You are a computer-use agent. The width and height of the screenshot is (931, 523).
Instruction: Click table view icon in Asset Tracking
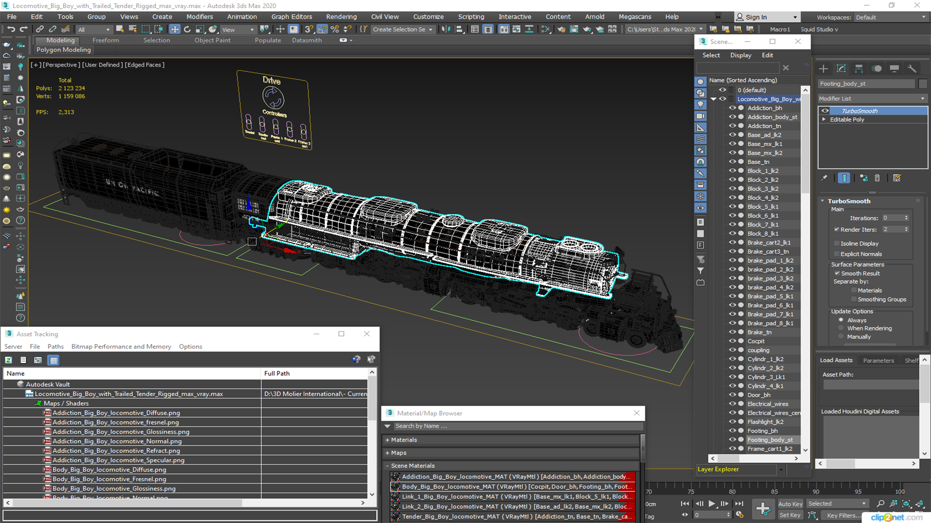(x=54, y=360)
